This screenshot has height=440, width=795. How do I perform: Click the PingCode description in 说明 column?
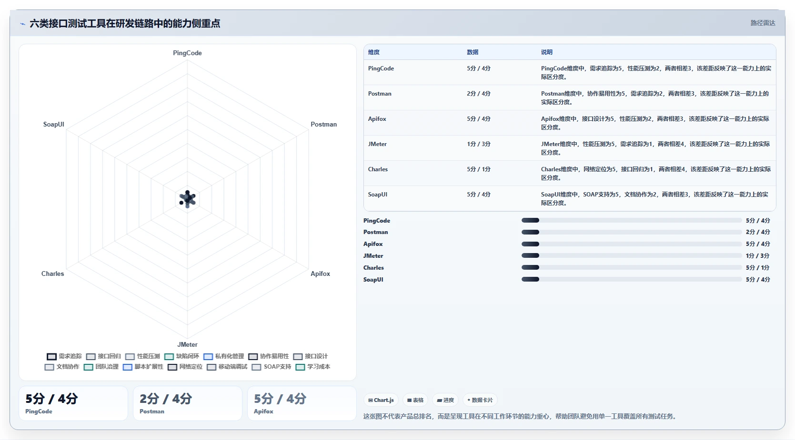(656, 73)
